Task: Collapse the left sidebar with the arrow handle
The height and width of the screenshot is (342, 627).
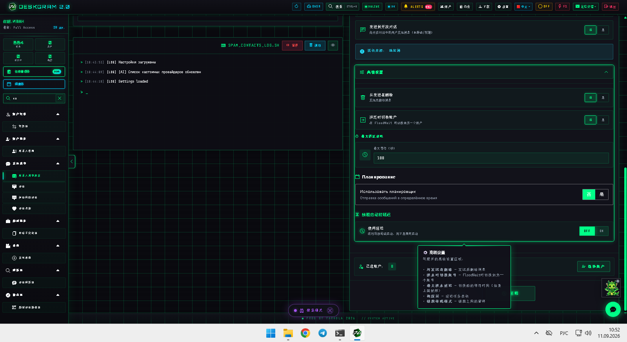Action: pyautogui.click(x=72, y=162)
